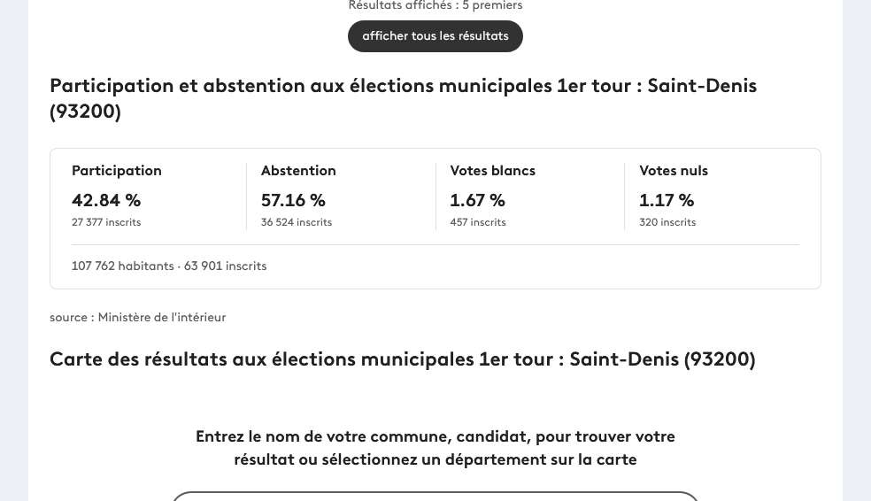Click the '36 524 inscrits' count
The image size is (871, 501).
(297, 222)
